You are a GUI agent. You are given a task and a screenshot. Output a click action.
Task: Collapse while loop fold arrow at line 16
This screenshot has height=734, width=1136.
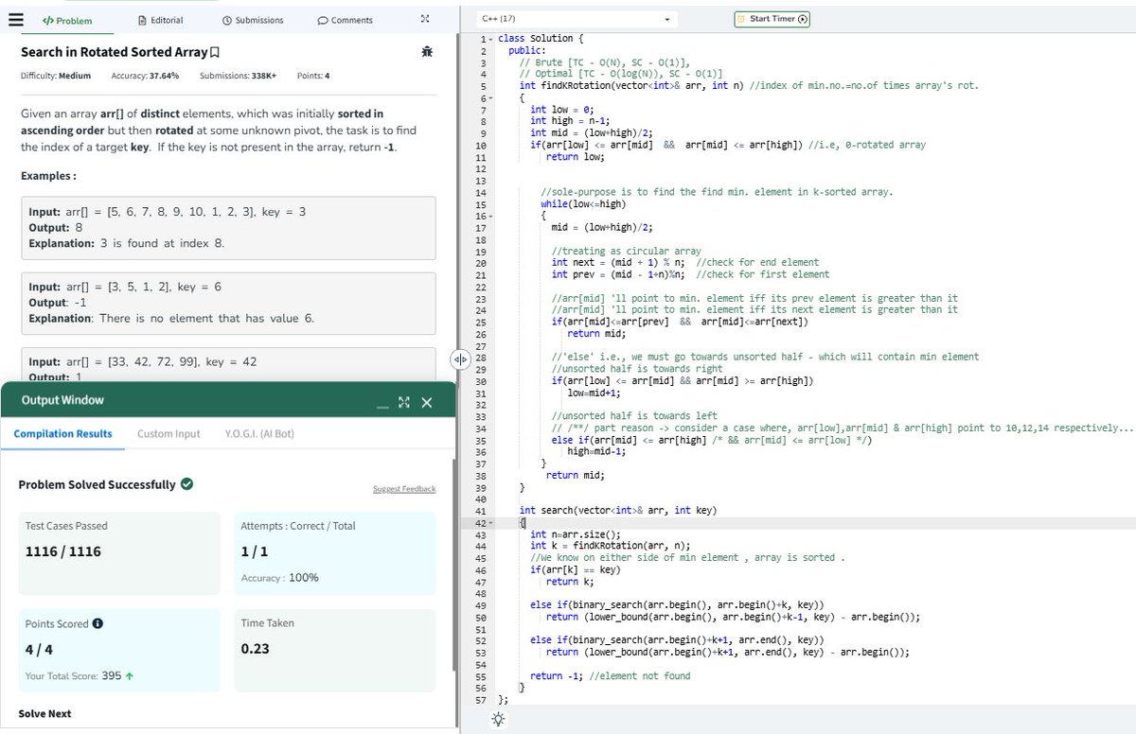[x=491, y=216]
